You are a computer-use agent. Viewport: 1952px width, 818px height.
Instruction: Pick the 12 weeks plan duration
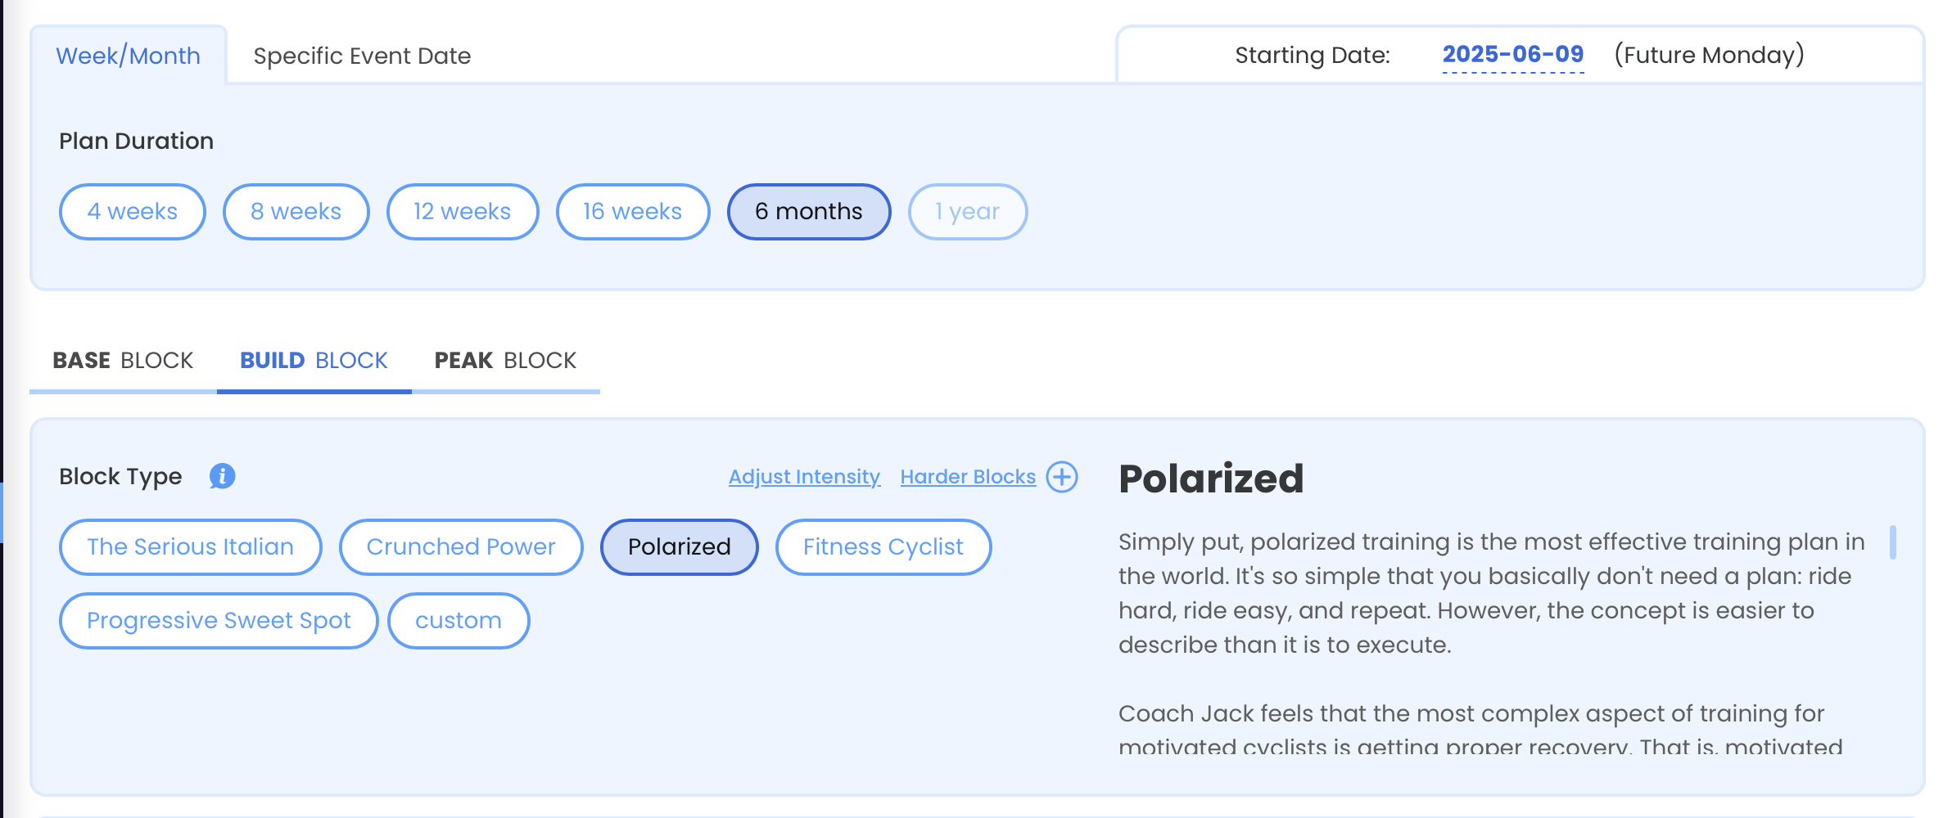point(462,212)
